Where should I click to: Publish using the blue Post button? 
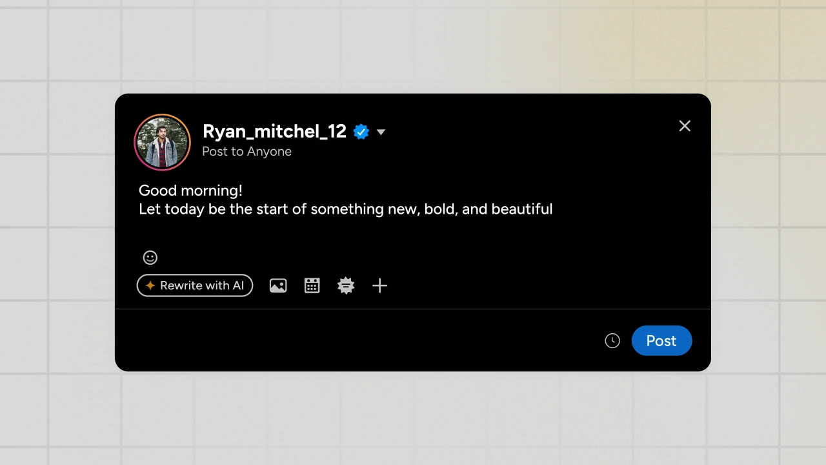pos(661,341)
